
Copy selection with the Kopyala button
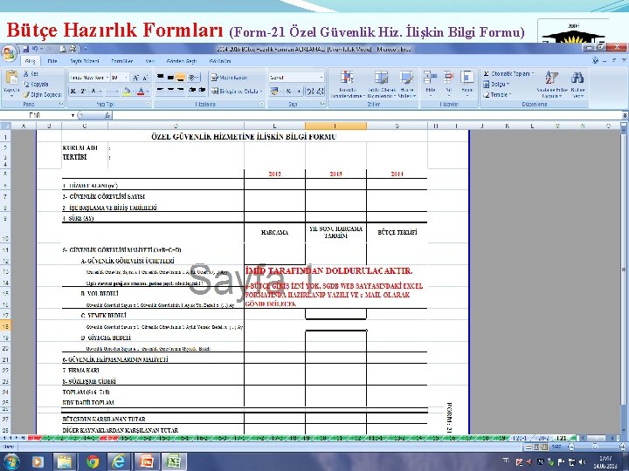coord(36,84)
